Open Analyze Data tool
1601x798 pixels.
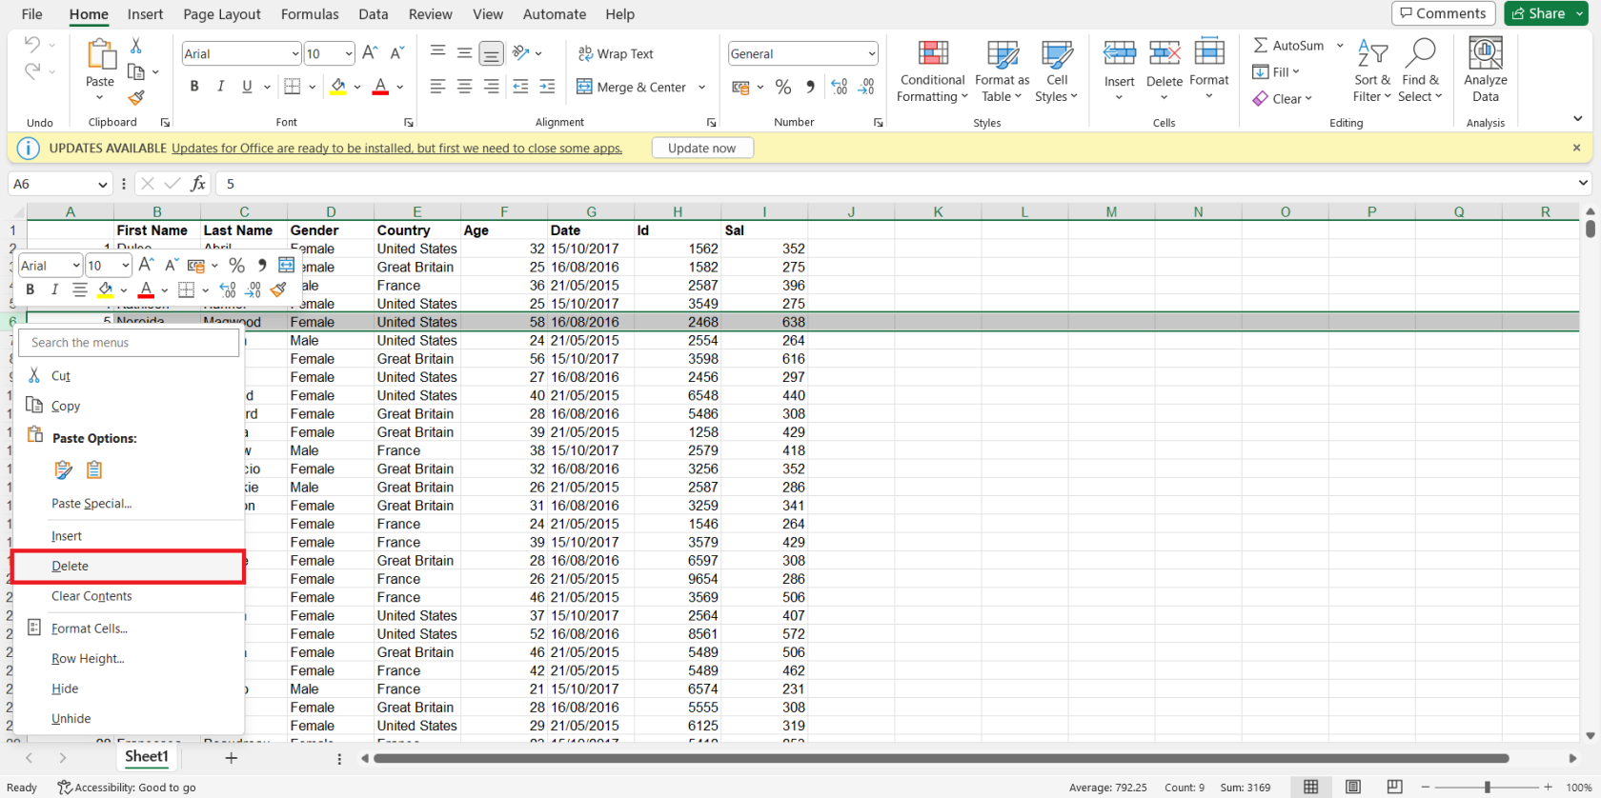1486,70
